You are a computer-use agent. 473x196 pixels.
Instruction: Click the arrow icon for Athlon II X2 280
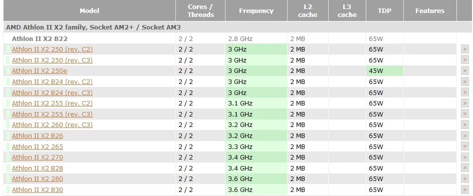point(465,179)
